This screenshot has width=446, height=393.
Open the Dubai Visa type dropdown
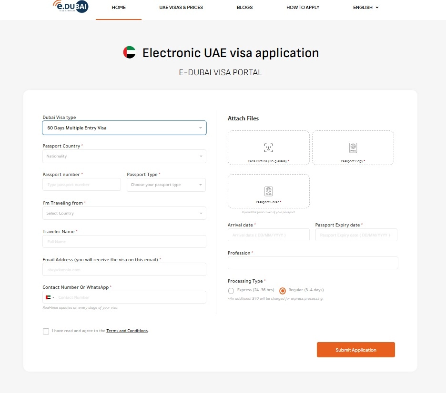pos(124,128)
